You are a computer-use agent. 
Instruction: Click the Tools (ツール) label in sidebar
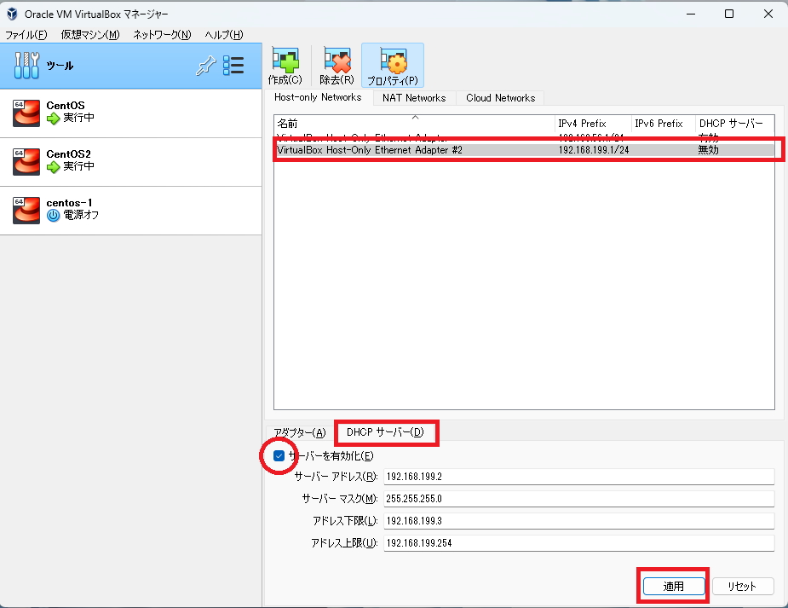coord(60,66)
